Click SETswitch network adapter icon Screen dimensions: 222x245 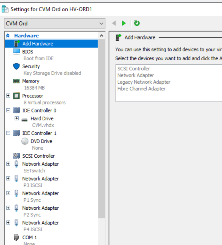point(16,164)
